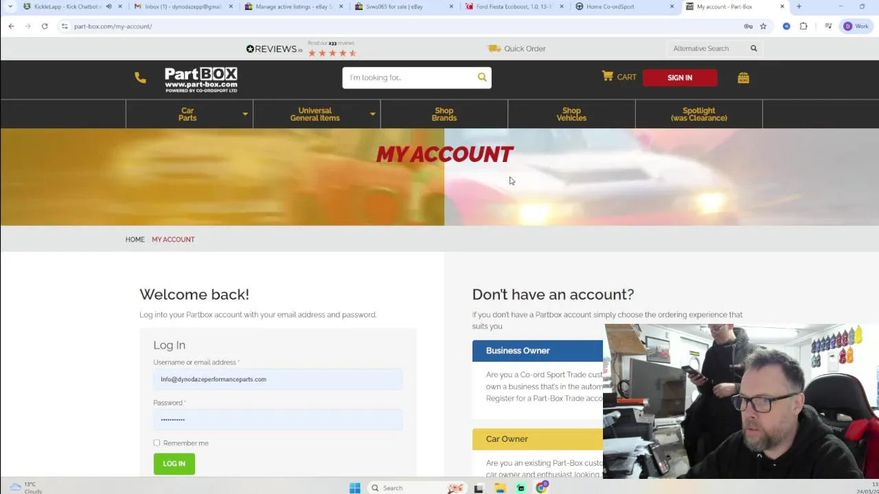
Task: Open the saved passwords key icon
Action: click(748, 26)
